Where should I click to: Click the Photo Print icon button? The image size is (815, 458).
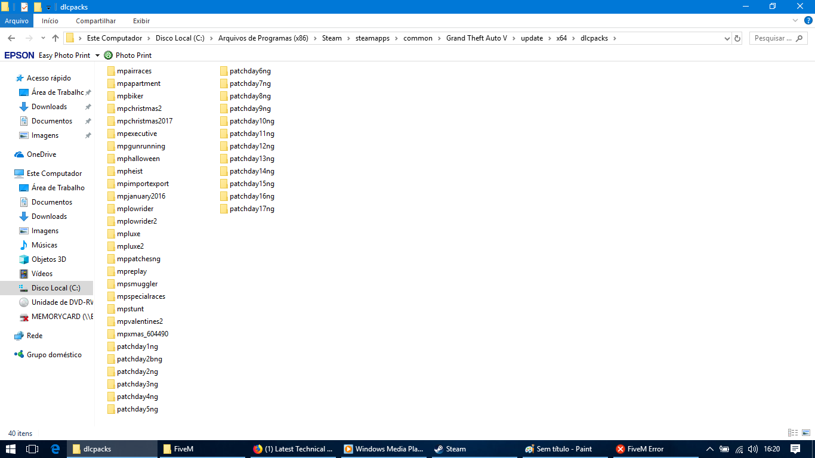[x=108, y=55]
